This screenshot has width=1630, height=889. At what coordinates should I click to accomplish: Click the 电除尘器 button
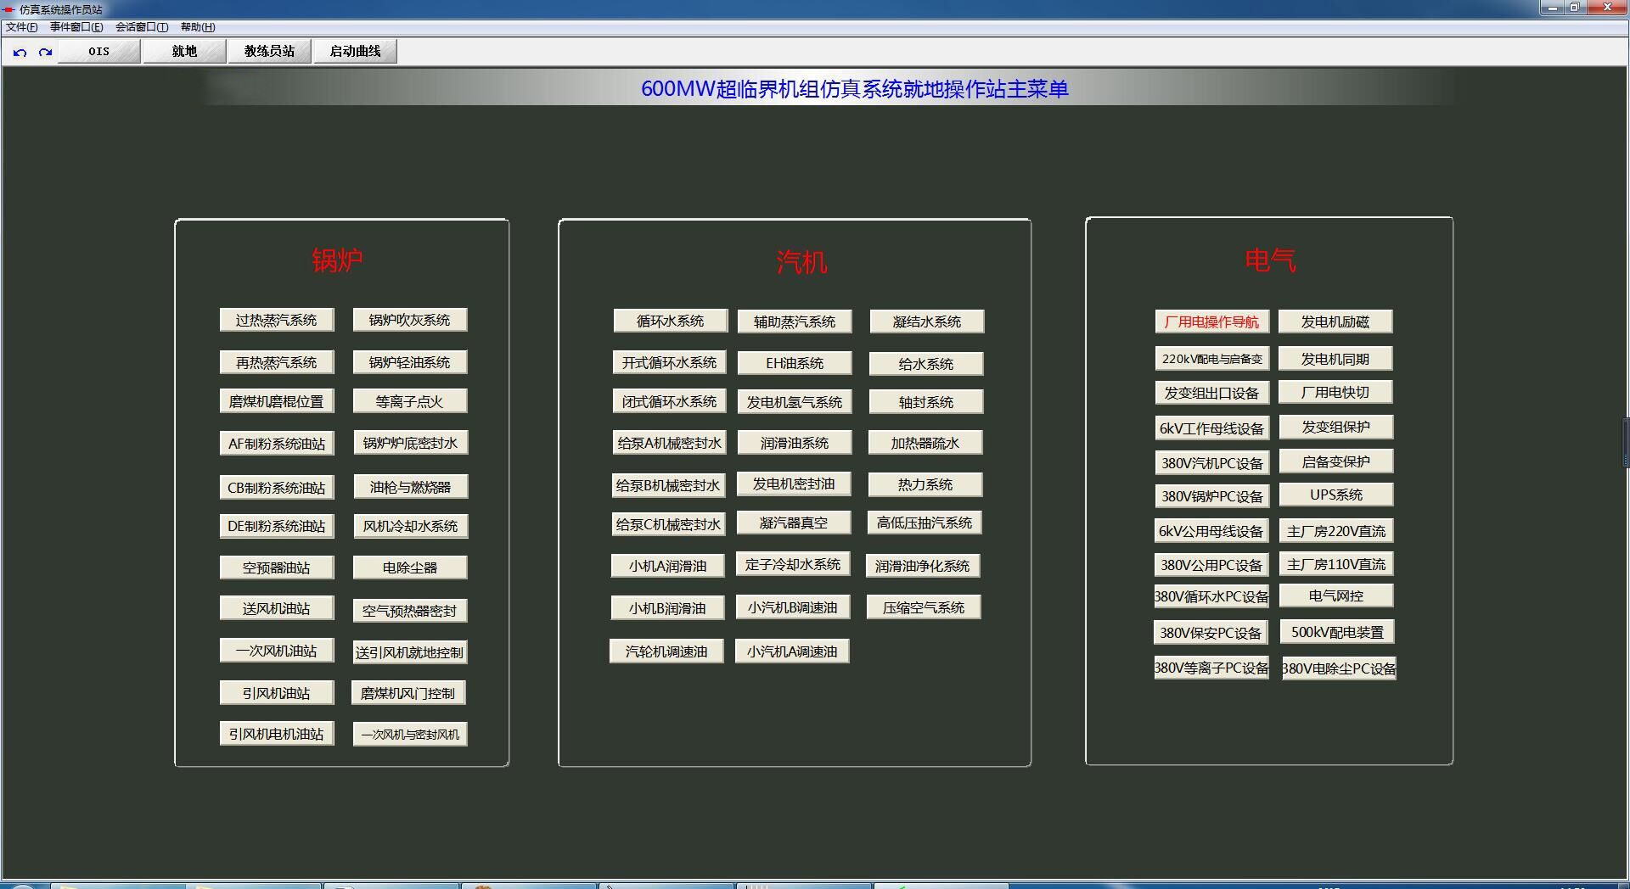409,568
